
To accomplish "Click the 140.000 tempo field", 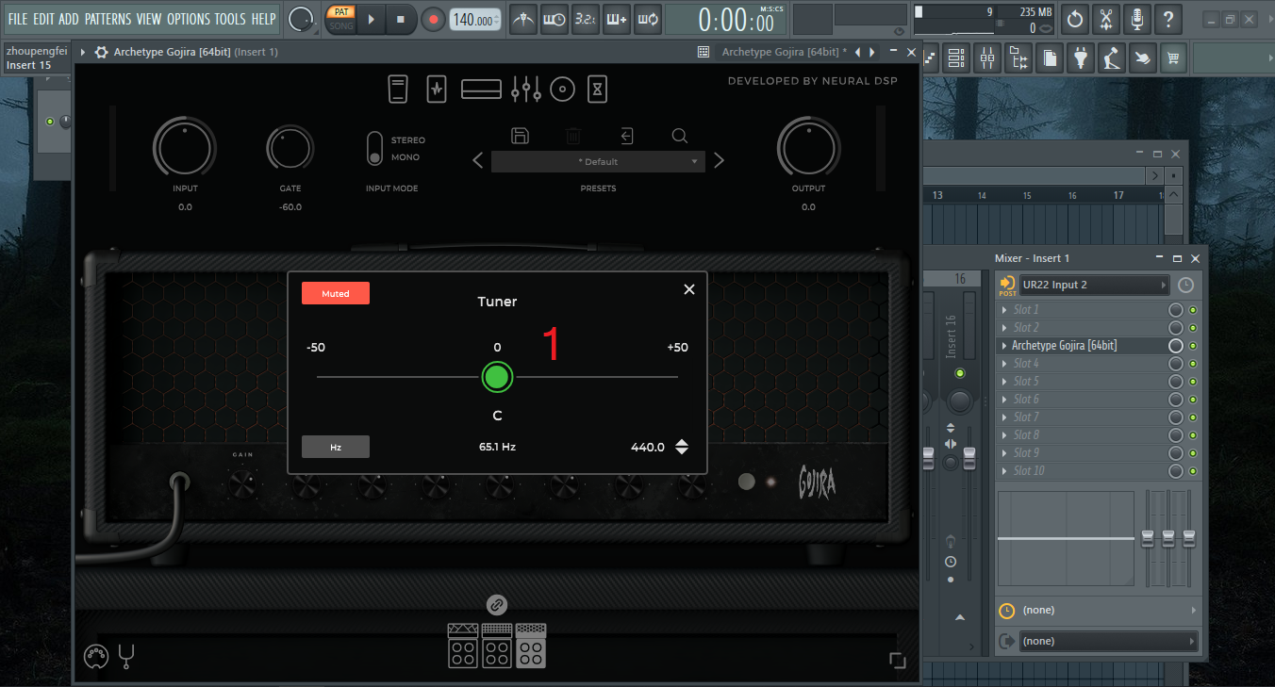I will pos(474,19).
